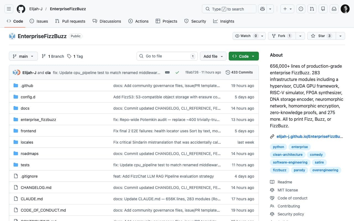The width and height of the screenshot is (354, 221).
Task: Follow the elijah-j.github.io pages link
Action: click(309, 136)
